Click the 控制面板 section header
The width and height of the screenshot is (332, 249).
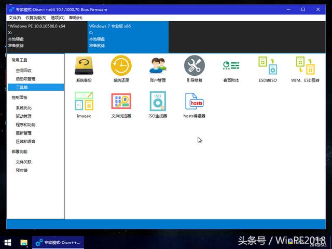[x=19, y=98]
